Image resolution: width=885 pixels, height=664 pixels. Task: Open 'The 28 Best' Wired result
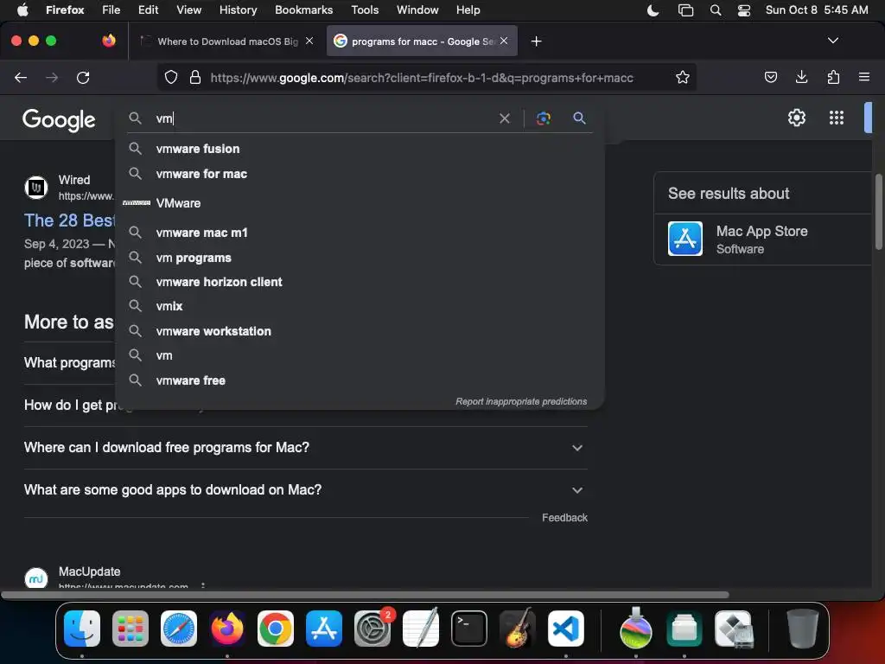[69, 220]
